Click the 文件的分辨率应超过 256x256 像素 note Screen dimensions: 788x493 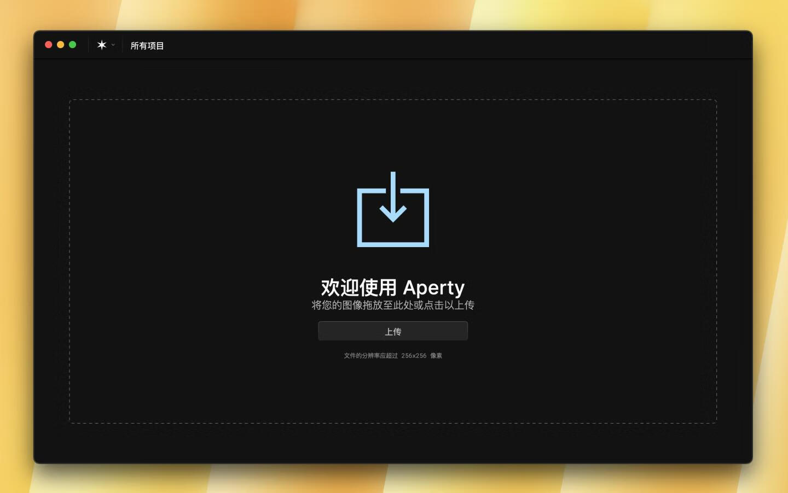(x=392, y=356)
